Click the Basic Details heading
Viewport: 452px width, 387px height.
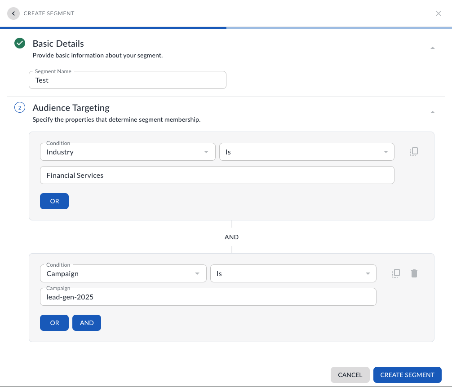58,44
